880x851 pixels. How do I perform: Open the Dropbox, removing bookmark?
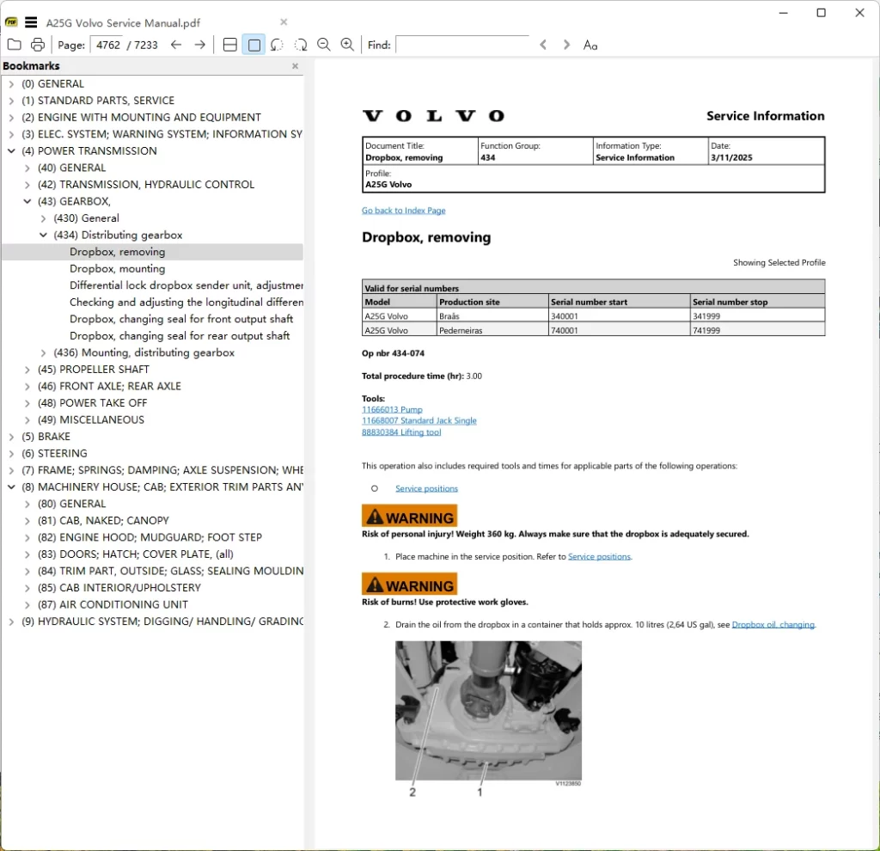(117, 252)
